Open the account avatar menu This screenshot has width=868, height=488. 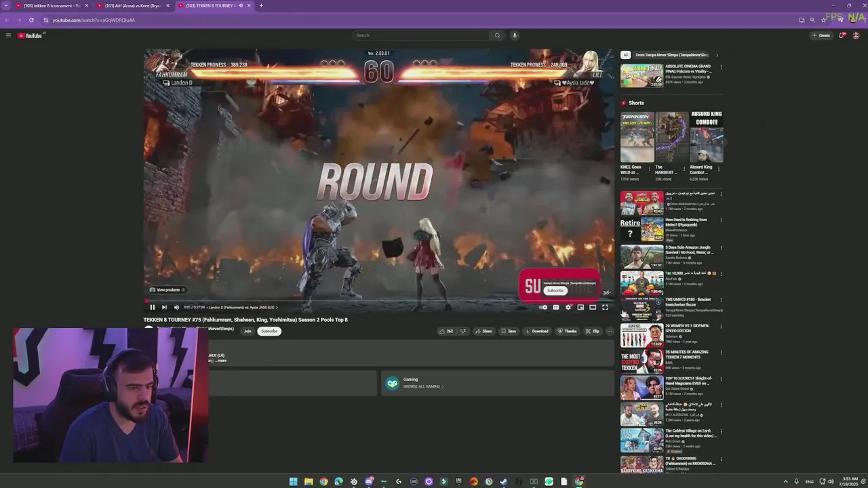856,35
